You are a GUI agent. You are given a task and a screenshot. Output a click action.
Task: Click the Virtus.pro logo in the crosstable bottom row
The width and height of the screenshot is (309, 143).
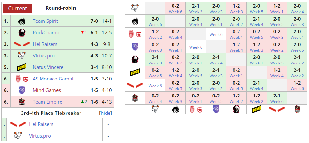tap(155, 109)
